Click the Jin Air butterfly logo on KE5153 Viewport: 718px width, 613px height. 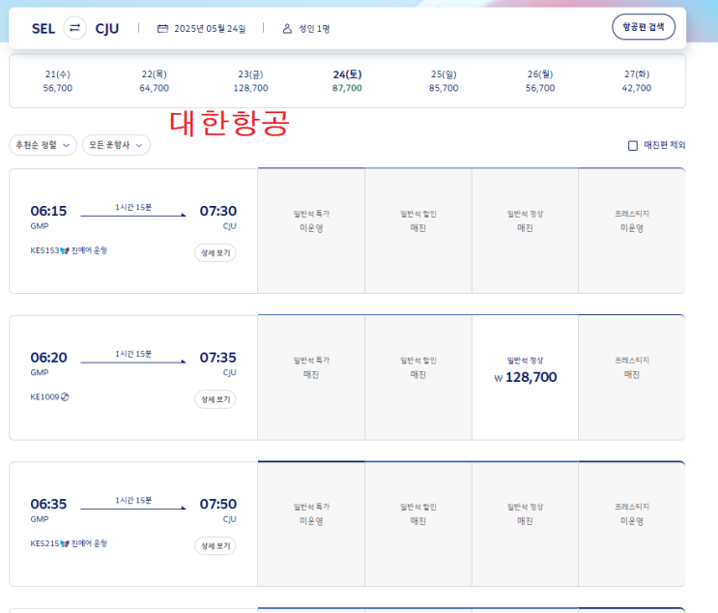click(65, 250)
